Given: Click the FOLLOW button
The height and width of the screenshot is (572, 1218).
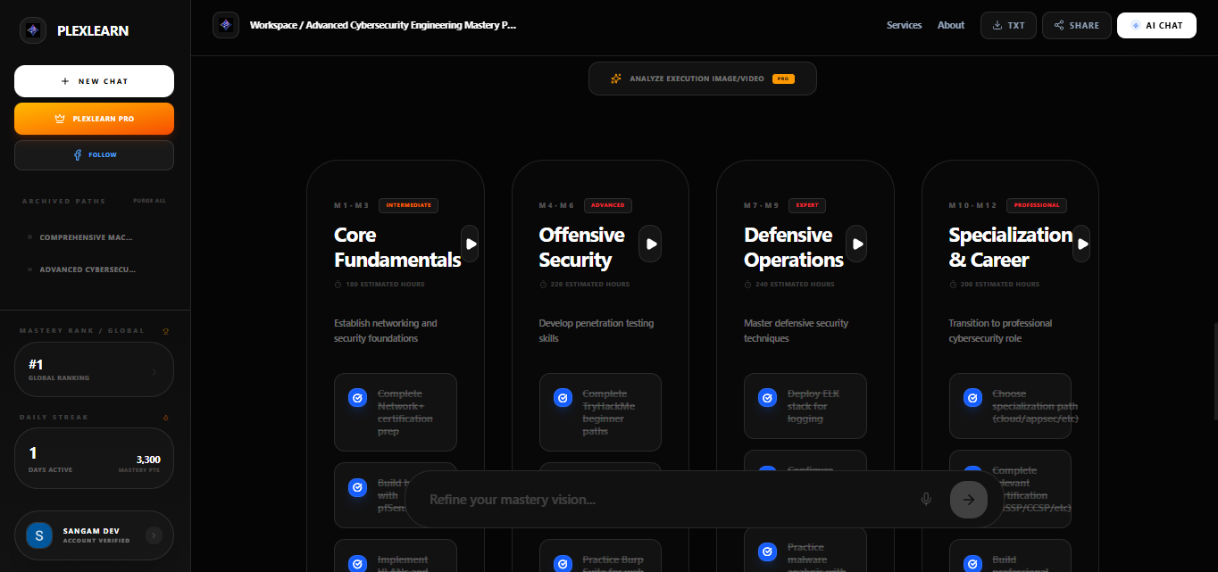Looking at the screenshot, I should 94,154.
